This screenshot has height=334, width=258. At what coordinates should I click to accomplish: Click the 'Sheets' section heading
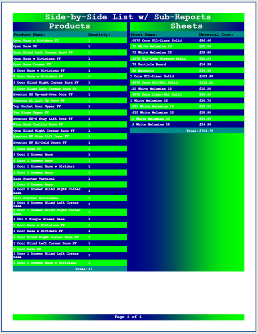pyautogui.click(x=186, y=26)
